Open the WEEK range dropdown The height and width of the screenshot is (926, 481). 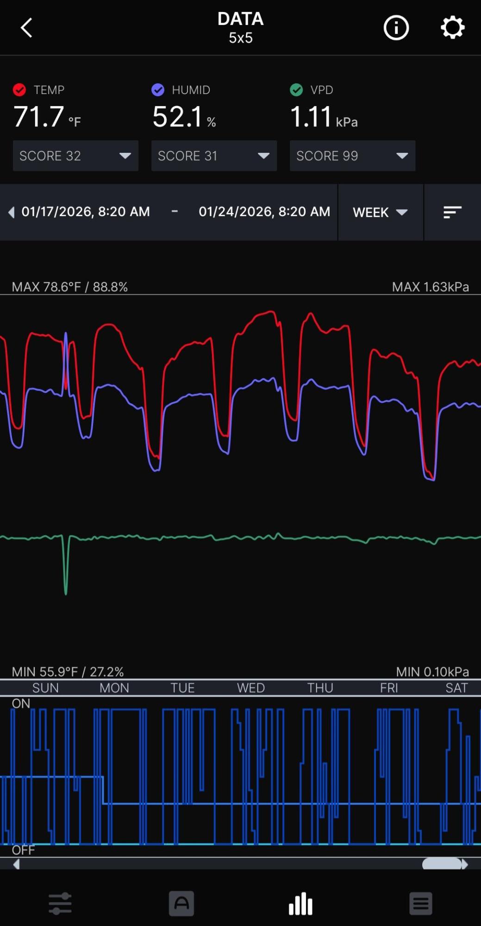point(380,213)
